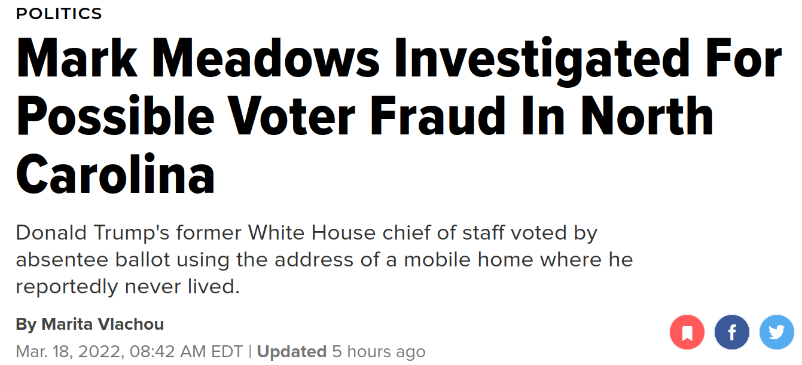The image size is (802, 365).
Task: Share the article on Twitter
Action: (776, 332)
